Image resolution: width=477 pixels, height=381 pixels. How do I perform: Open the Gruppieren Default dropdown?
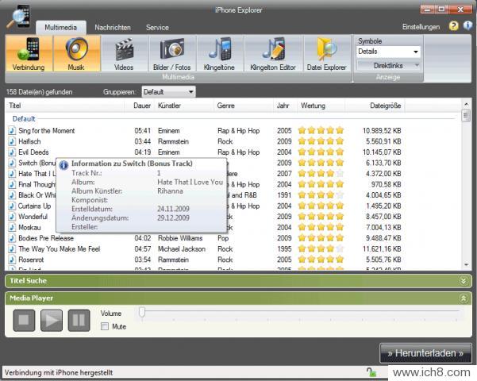pyautogui.click(x=167, y=92)
